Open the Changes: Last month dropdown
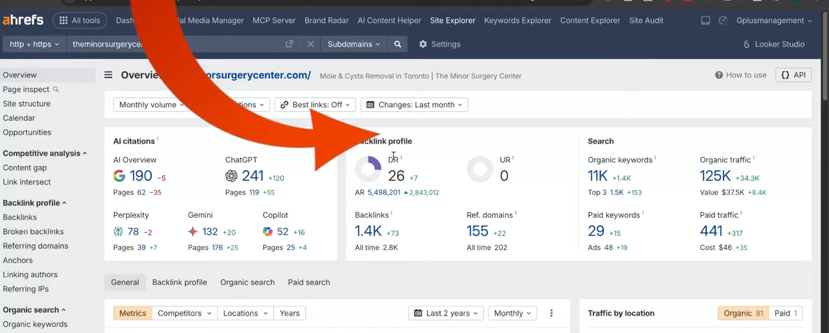The width and height of the screenshot is (829, 333). tap(414, 105)
